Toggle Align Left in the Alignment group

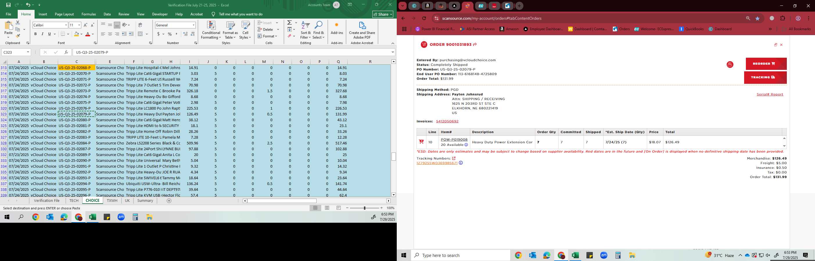(x=103, y=34)
